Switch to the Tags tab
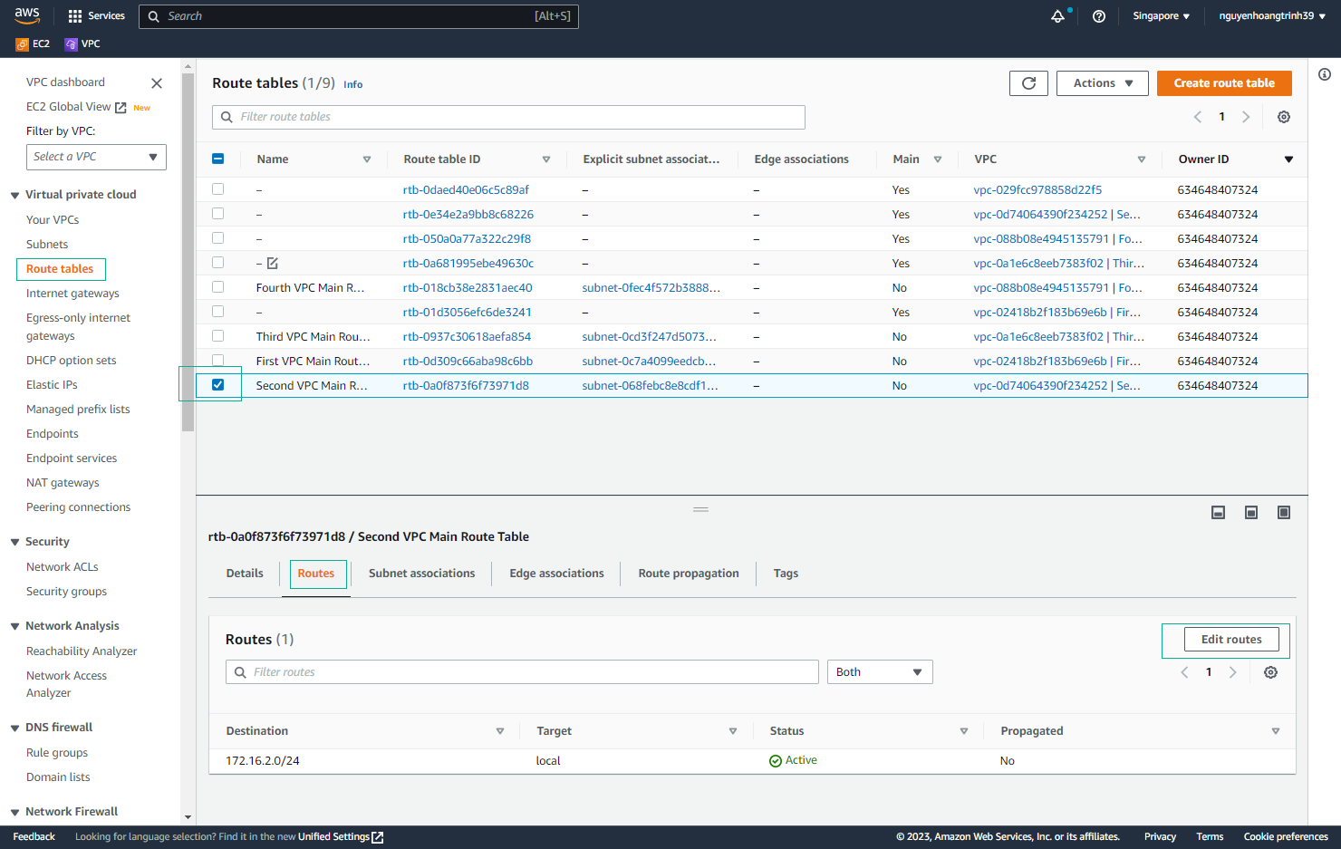 [786, 574]
